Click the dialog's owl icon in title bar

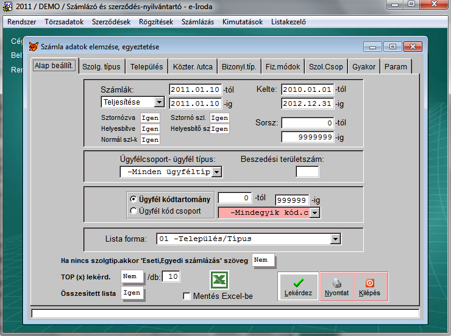coord(34,46)
